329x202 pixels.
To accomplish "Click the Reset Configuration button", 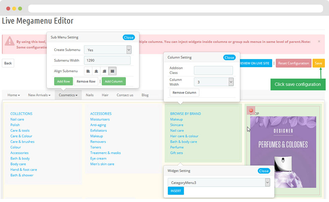I will tap(293, 63).
